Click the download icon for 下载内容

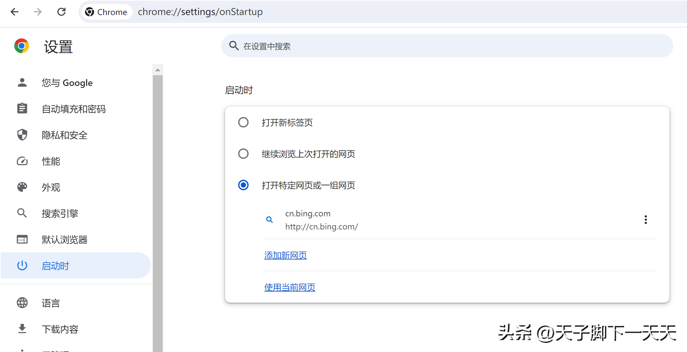(22, 329)
